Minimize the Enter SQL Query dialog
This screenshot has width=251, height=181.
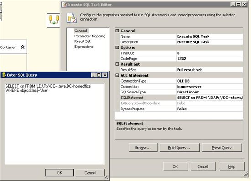tap(94, 75)
